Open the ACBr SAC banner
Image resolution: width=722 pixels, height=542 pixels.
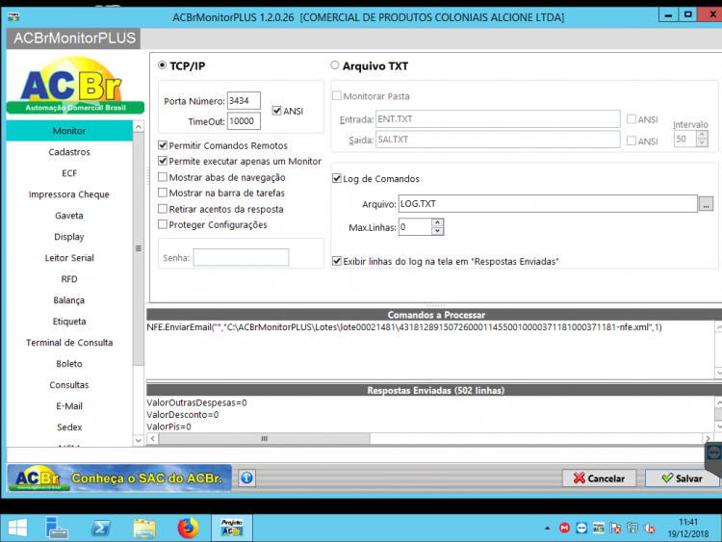coord(119,478)
